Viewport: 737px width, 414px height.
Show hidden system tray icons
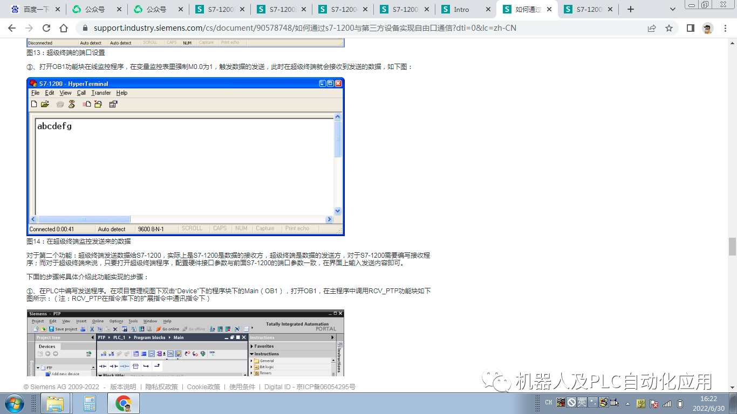[x=627, y=403]
